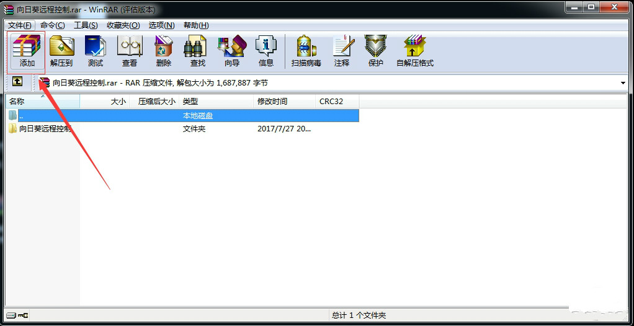634x326 pixels.
Task: Click the drive and key status icon
Action: pos(17,315)
